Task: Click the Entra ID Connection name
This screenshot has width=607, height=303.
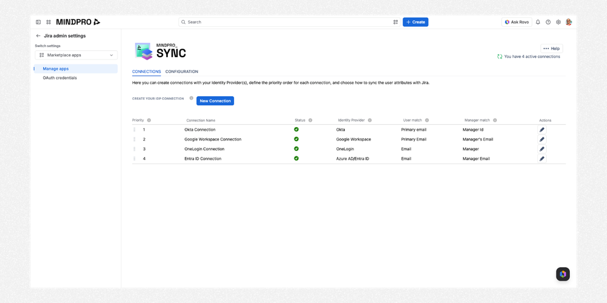Action: (x=203, y=159)
